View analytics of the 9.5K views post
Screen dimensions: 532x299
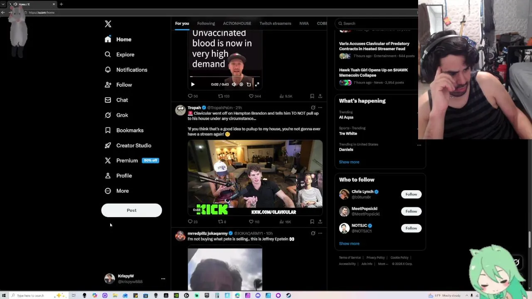[286, 96]
